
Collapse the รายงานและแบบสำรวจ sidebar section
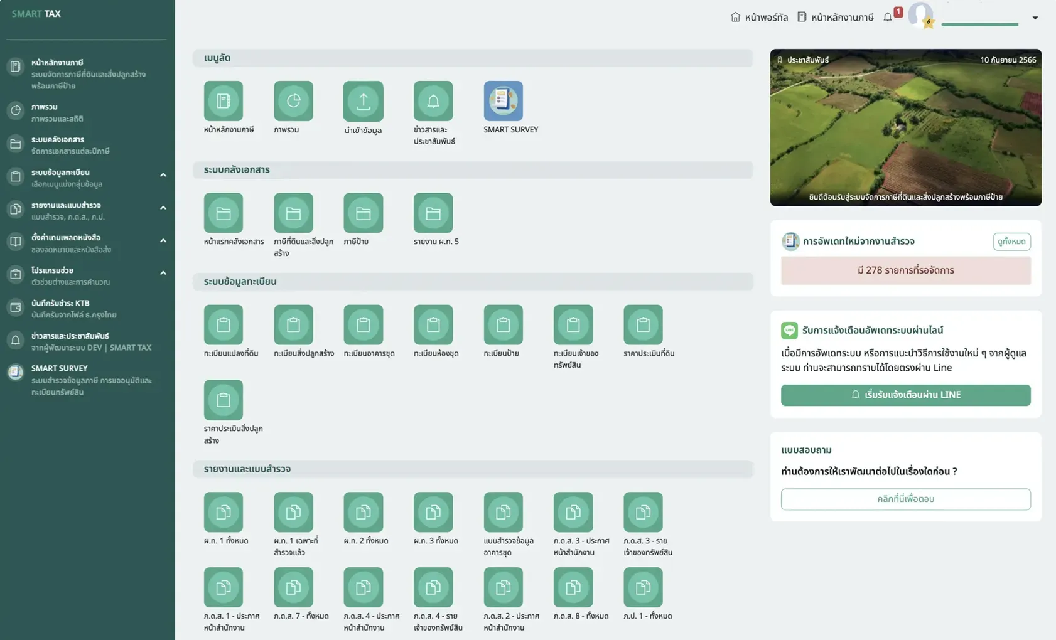(163, 208)
